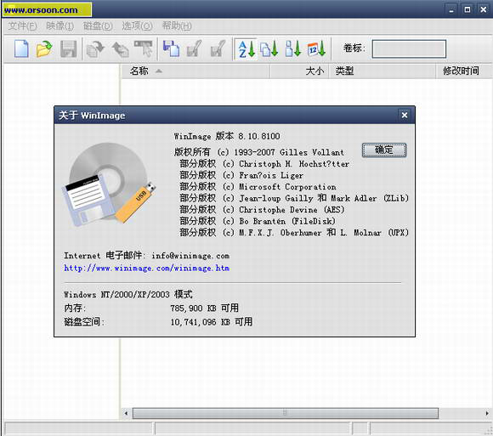Click the 'Christophe Devine (AES)' line
Image resolution: width=493 pixels, height=436 pixels.
click(x=262, y=209)
